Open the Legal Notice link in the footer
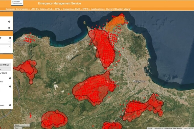This screenshot has height=129, width=194. (x=176, y=128)
